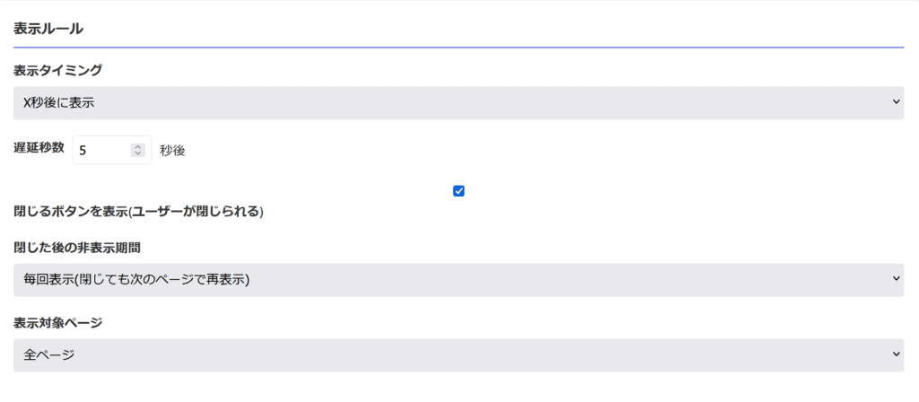Select the 毎回表示(閉じても次のページで再表示) option text
The height and width of the screenshot is (402, 919).
point(136,280)
